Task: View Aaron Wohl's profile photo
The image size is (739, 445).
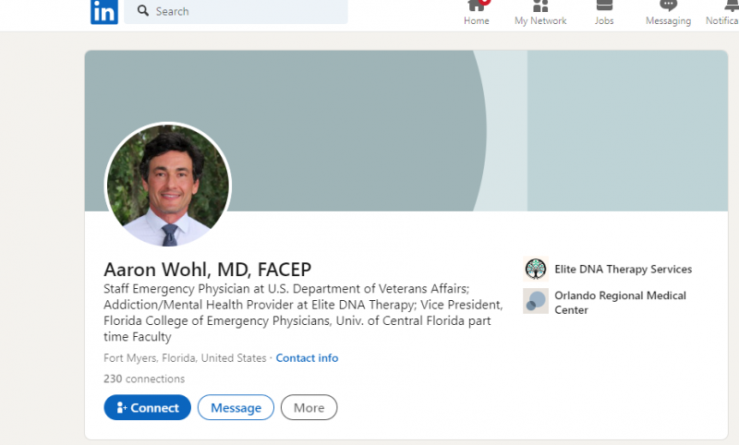Action: coord(168,185)
